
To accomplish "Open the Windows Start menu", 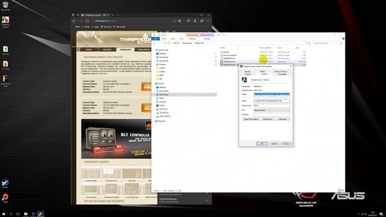I will (x=4, y=214).
